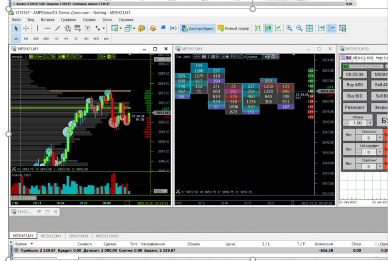388x261 pixels.
Task: Open the VPS cloud icon
Action: click(163, 29)
